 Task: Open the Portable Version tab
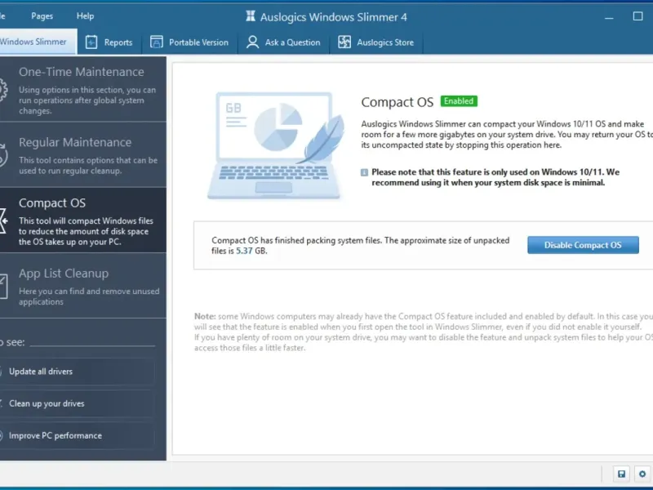pos(189,42)
